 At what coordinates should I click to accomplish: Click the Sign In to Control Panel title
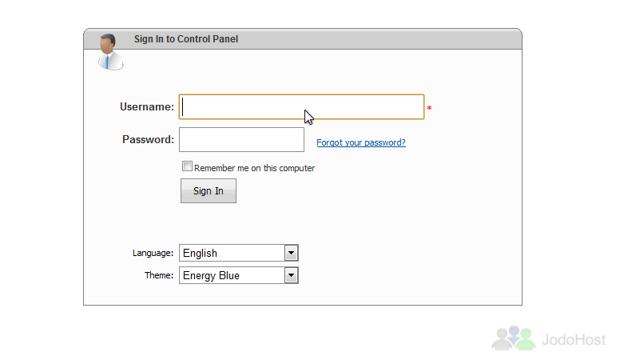(x=186, y=39)
